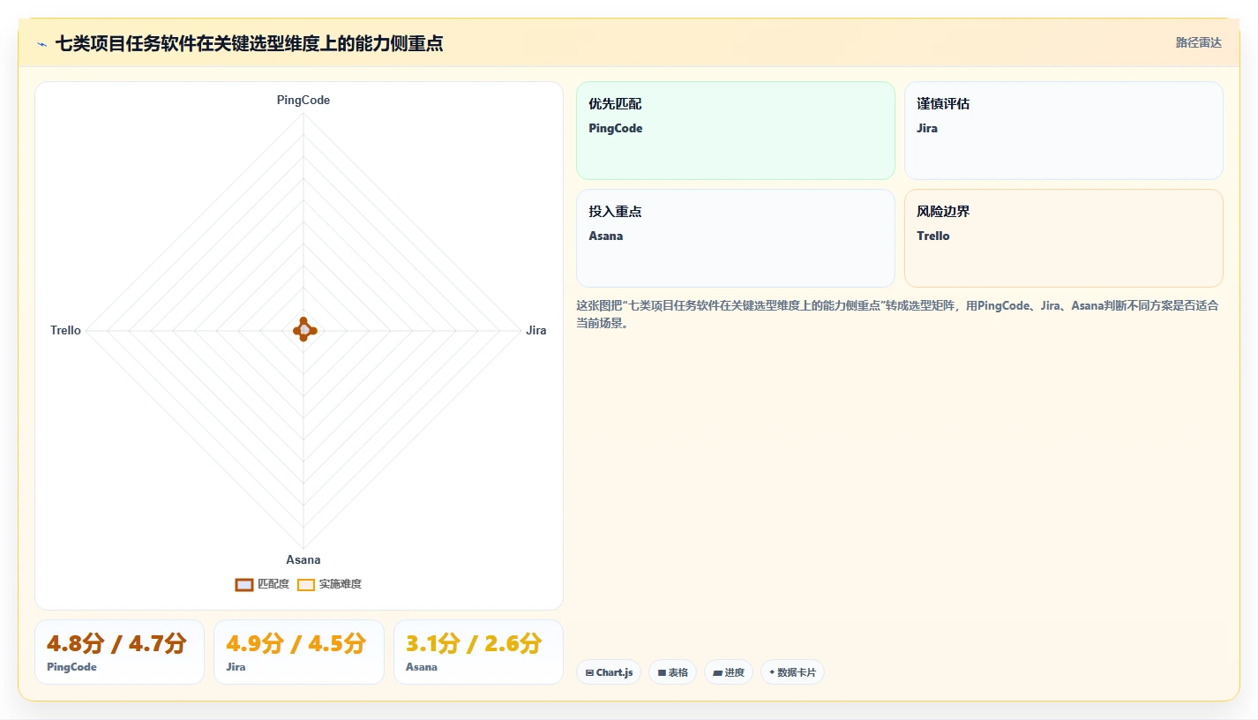Click the 匹配度 legend label
The image size is (1258, 720).
tap(273, 584)
